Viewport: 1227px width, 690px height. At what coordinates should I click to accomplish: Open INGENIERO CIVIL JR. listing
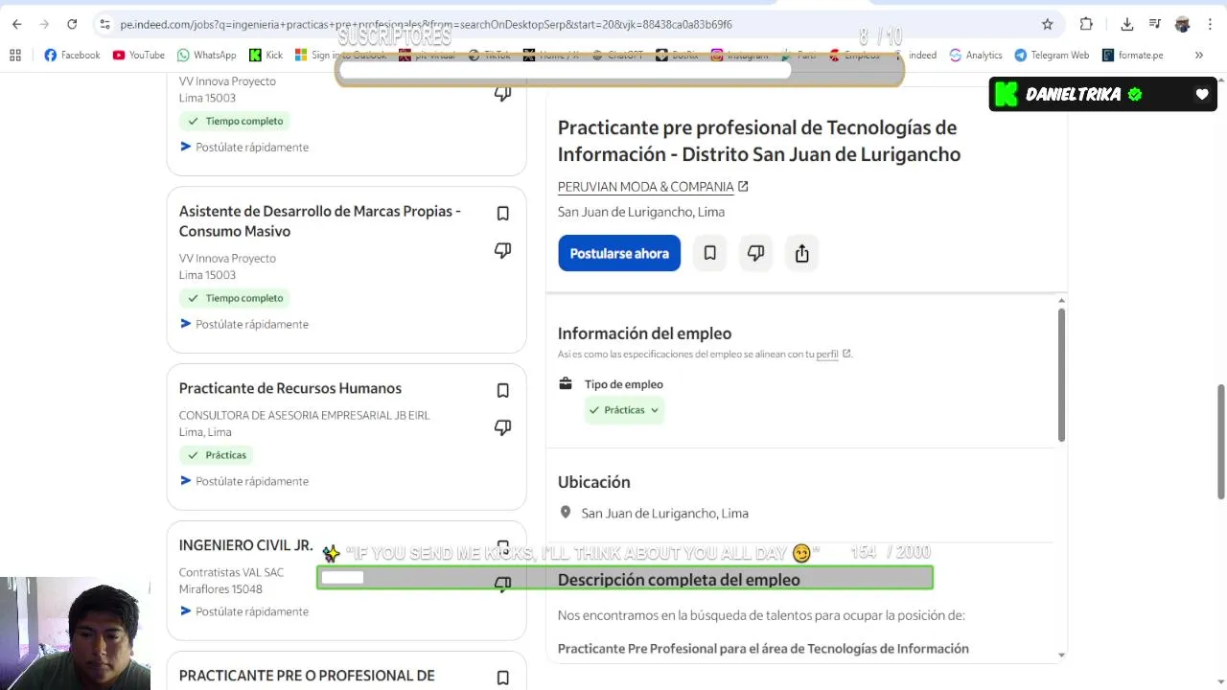click(245, 545)
